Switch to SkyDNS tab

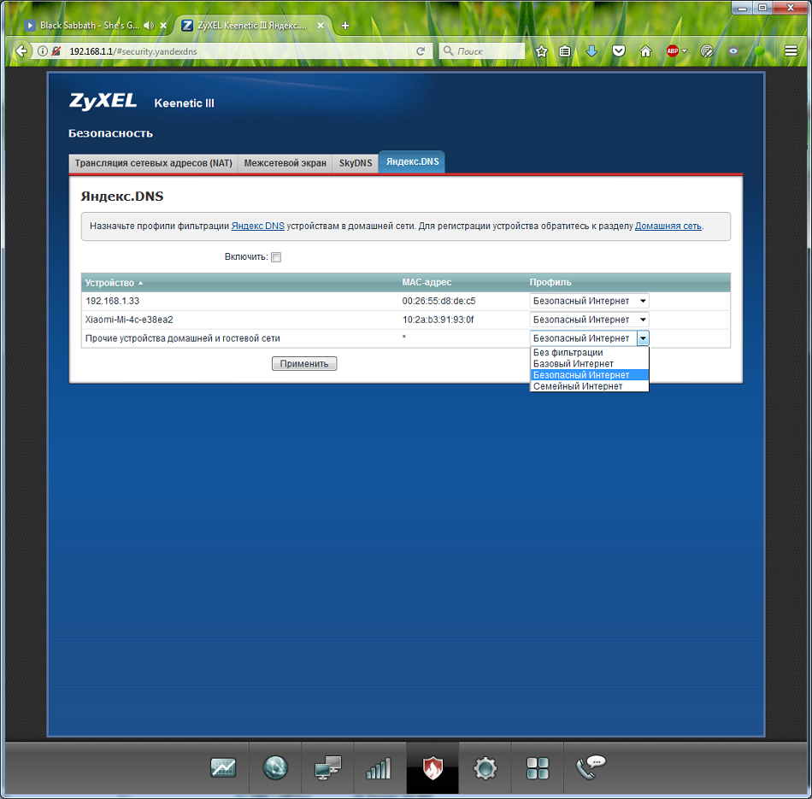click(x=356, y=163)
